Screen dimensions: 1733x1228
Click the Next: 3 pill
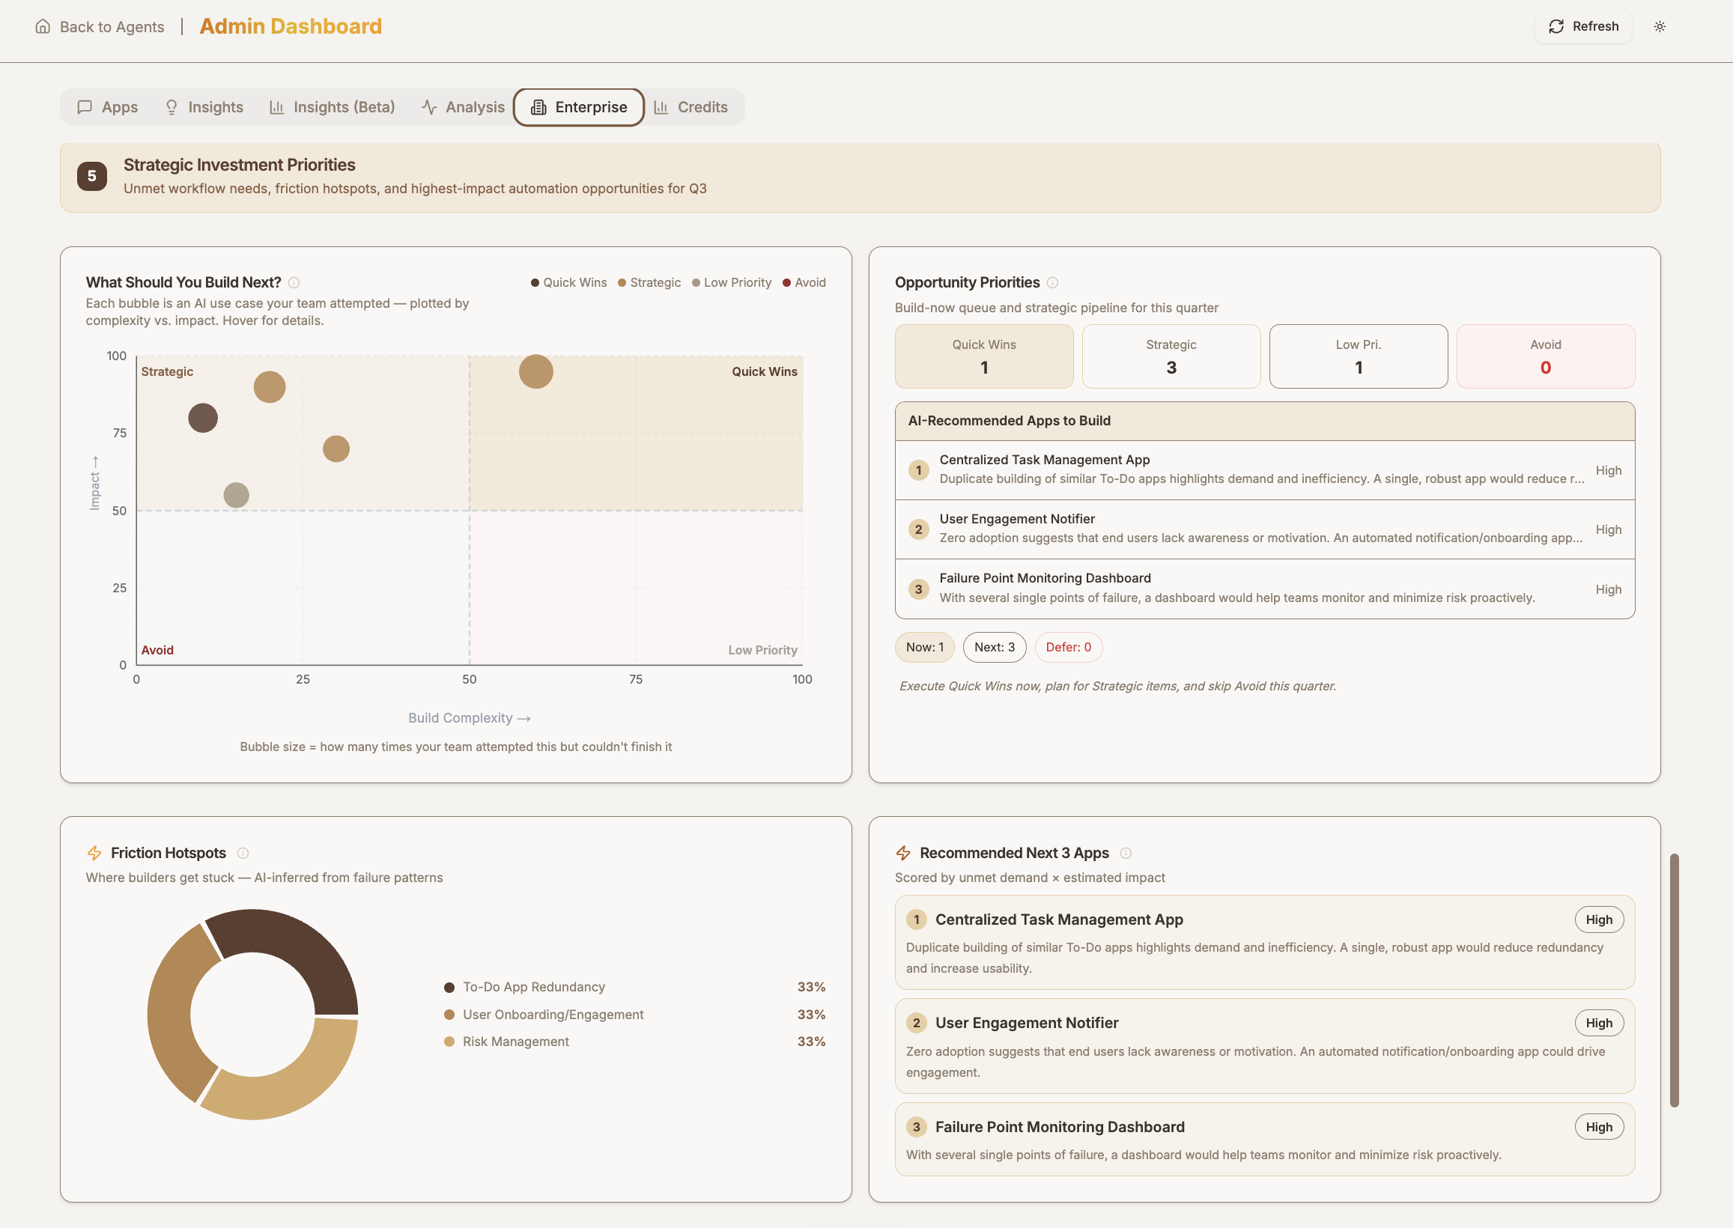tap(995, 647)
